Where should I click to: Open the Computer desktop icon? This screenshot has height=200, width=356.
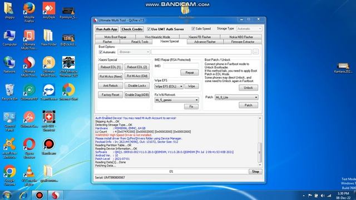coord(9,38)
